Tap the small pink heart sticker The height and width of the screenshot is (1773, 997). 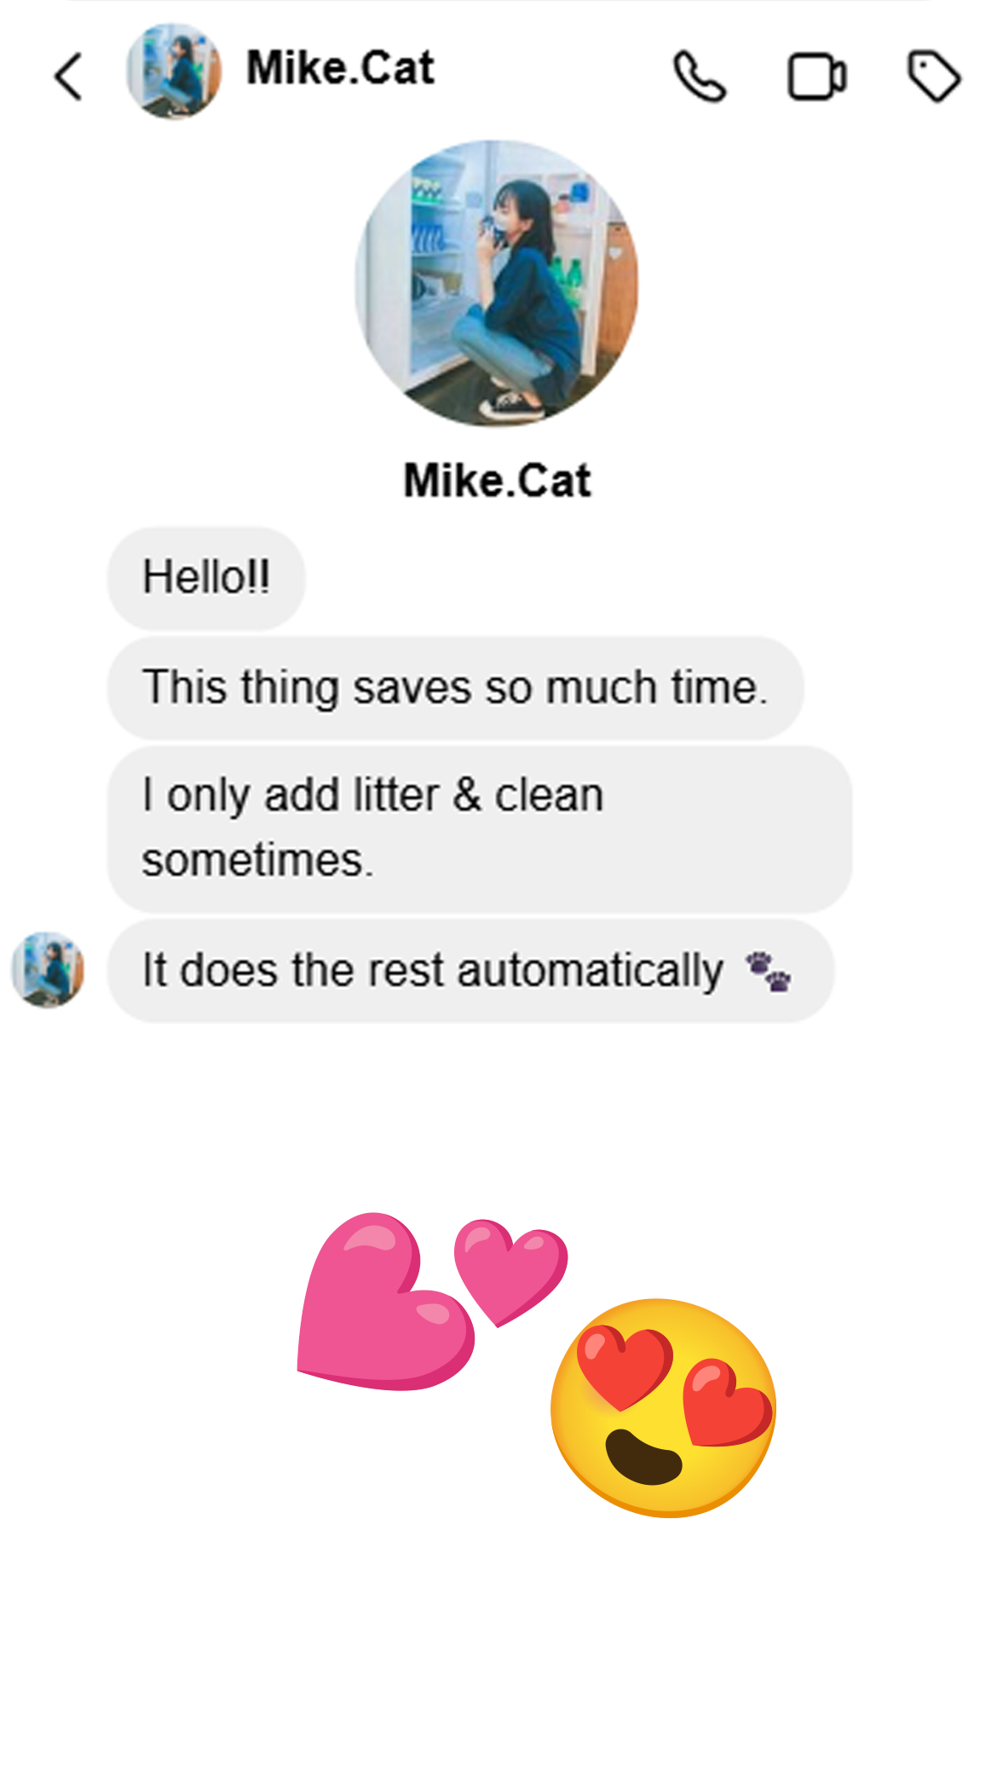(510, 1270)
